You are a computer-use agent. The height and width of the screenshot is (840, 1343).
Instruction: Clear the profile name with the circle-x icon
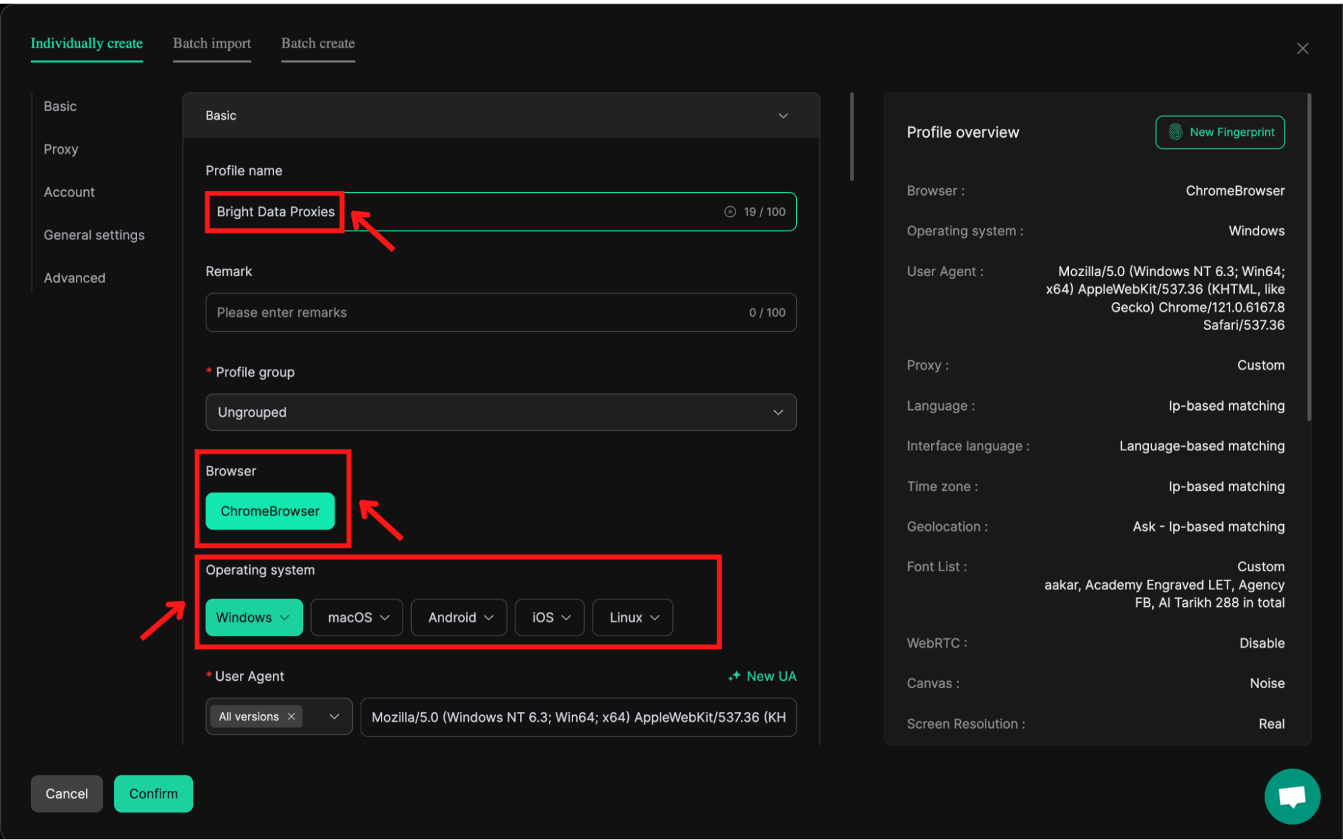pos(730,212)
